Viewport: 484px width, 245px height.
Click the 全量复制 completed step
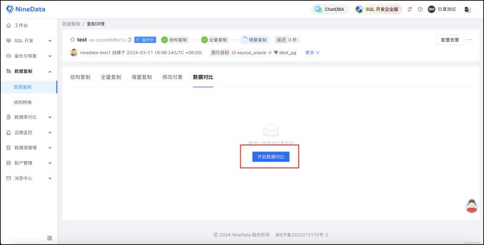click(215, 40)
